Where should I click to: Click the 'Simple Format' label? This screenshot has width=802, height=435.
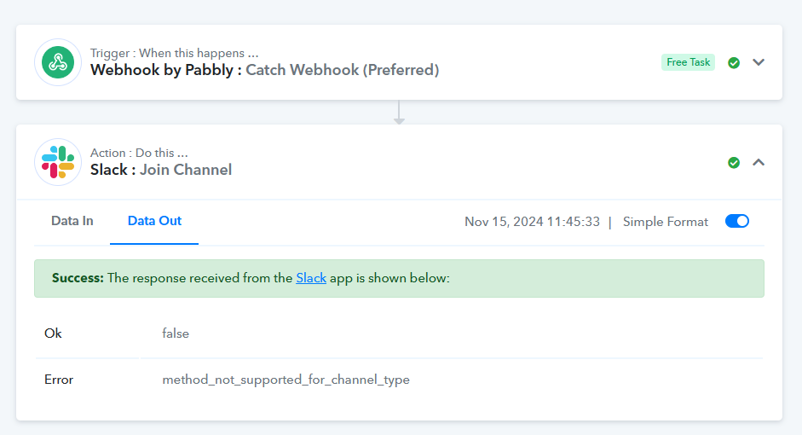click(x=666, y=222)
